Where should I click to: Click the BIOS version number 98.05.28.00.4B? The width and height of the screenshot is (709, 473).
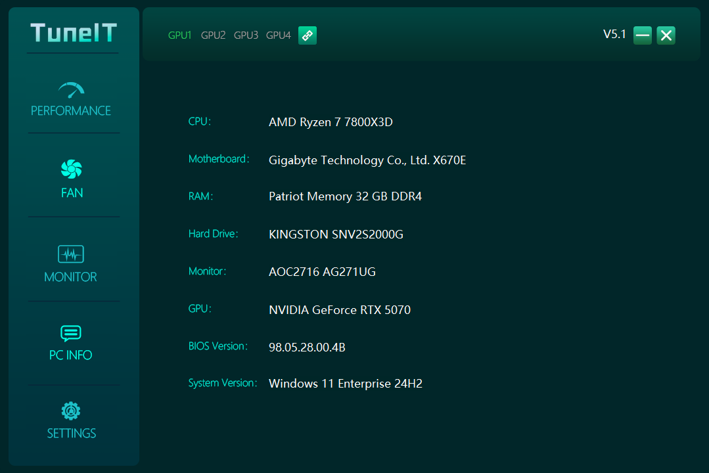point(307,348)
